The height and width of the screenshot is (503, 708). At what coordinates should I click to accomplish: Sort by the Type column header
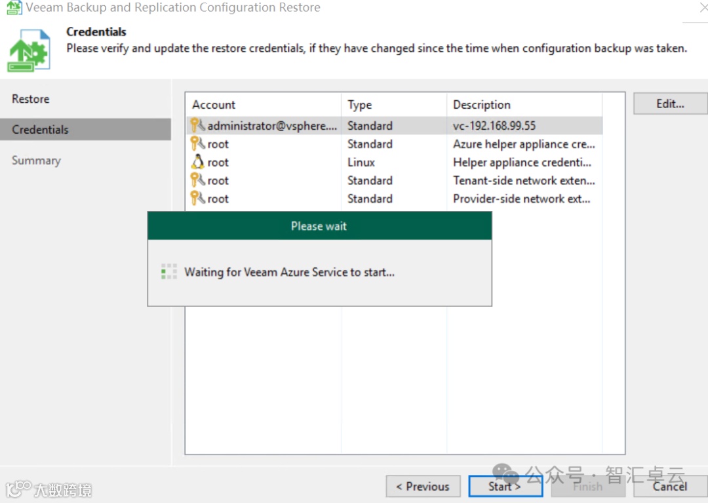point(394,105)
